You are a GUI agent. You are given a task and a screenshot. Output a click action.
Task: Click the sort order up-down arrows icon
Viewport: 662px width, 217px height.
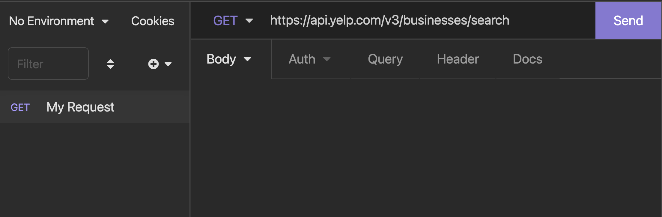110,64
